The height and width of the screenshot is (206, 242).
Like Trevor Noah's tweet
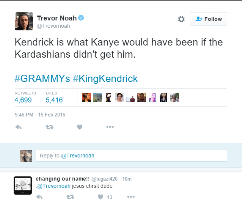click(x=80, y=127)
